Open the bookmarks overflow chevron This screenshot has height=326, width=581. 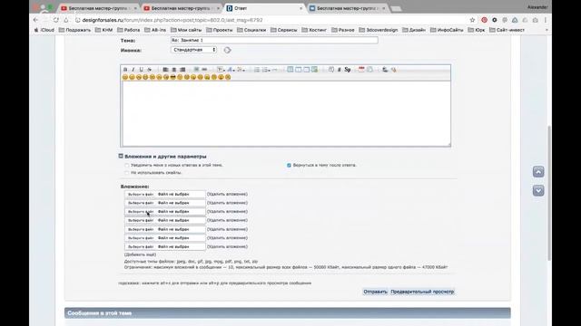point(547,30)
